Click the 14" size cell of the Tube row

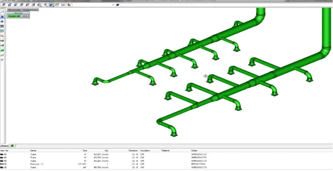85,167
